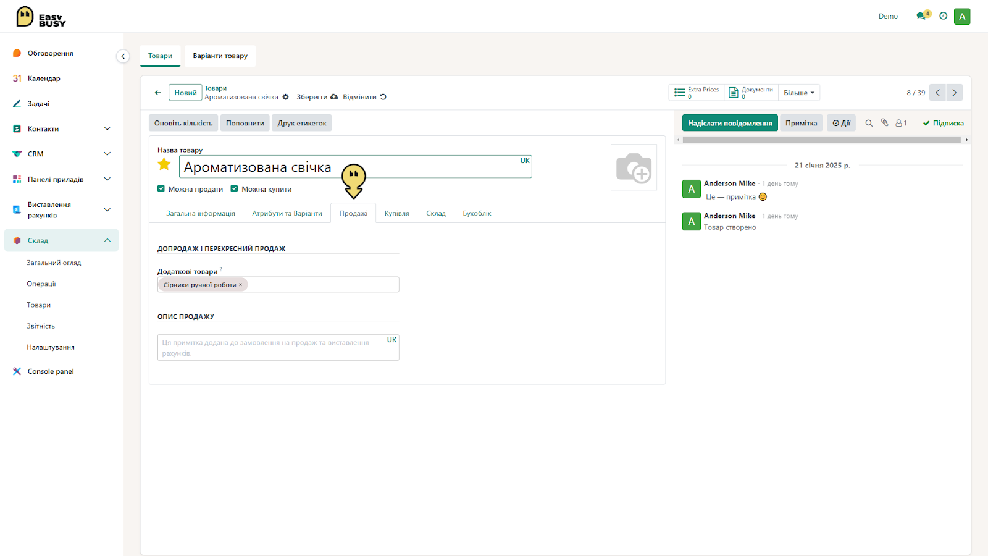Open Загальний огляд under Склад
988x556 pixels.
coord(54,263)
